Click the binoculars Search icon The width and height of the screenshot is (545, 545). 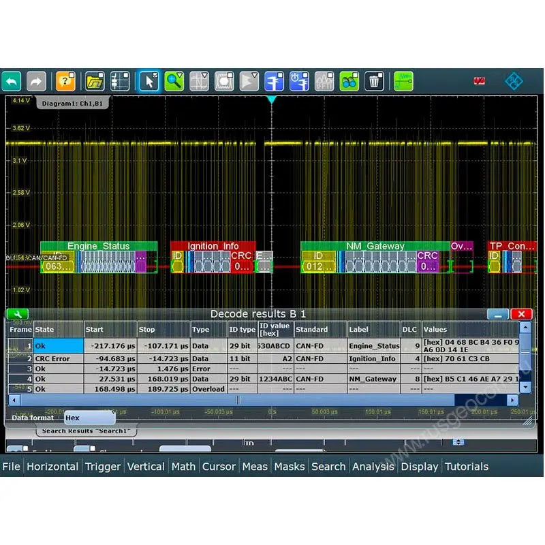tap(349, 81)
